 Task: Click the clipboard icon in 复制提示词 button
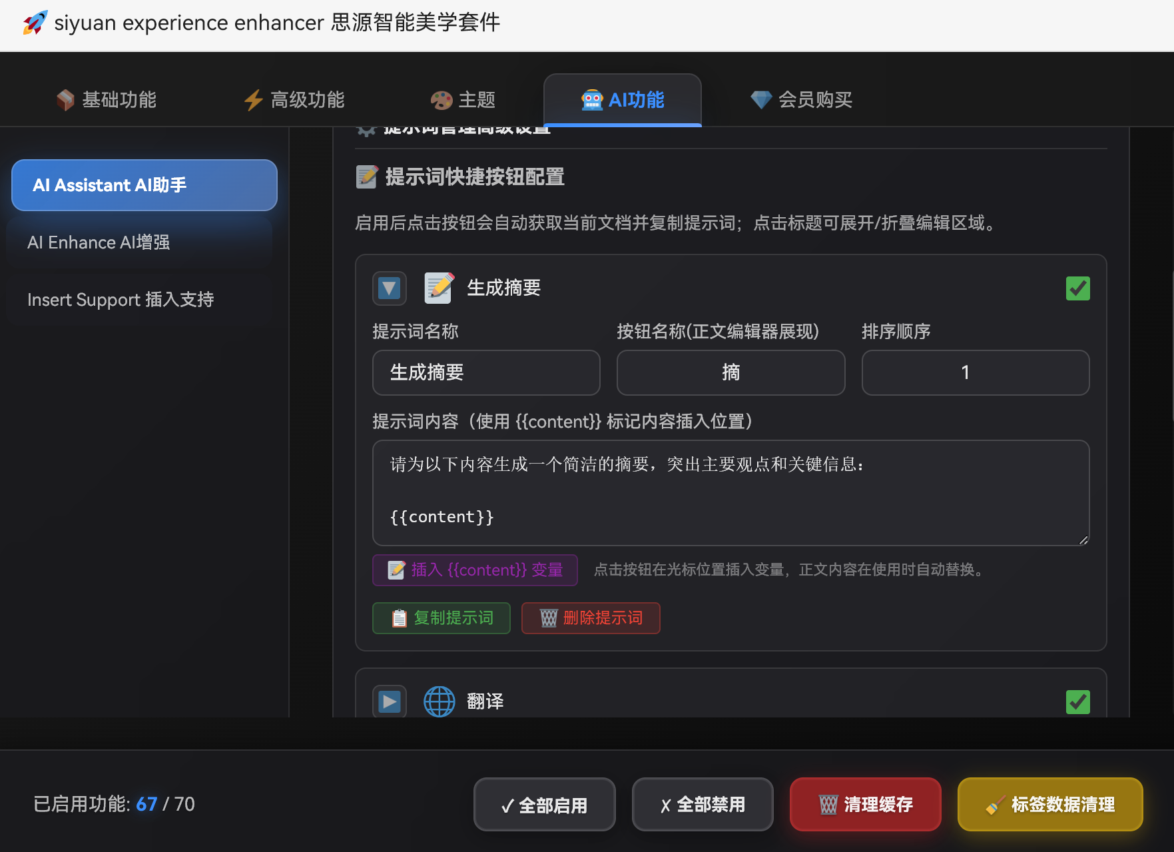[x=399, y=618]
